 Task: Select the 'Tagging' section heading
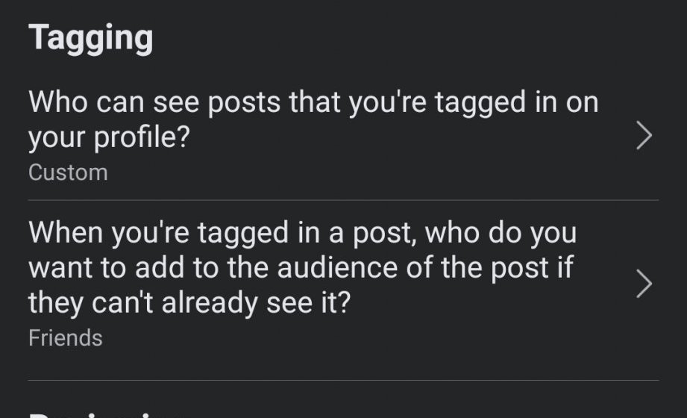pos(91,37)
